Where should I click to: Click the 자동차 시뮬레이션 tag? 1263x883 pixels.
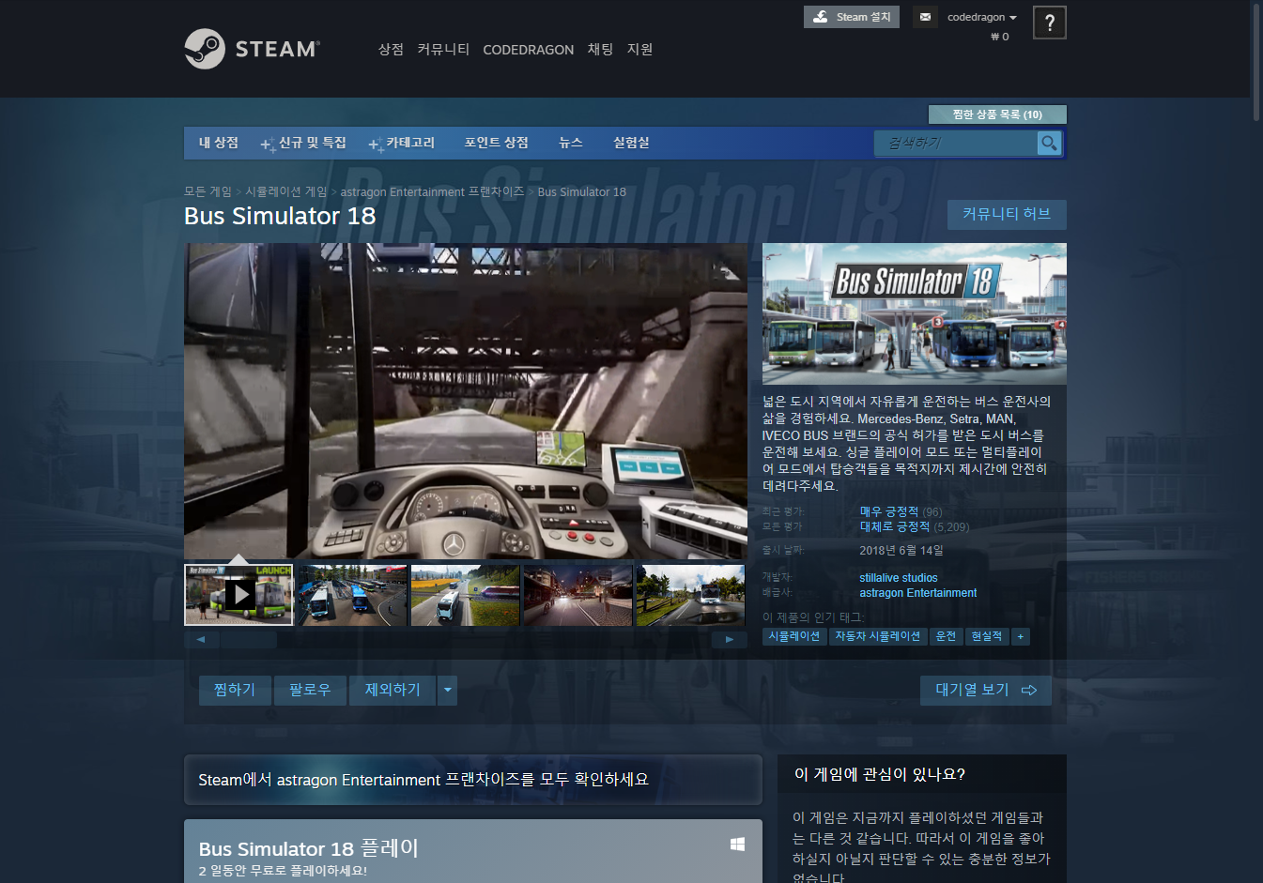point(878,636)
